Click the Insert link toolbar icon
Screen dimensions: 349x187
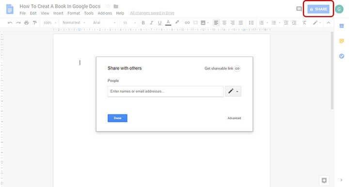tap(187, 23)
